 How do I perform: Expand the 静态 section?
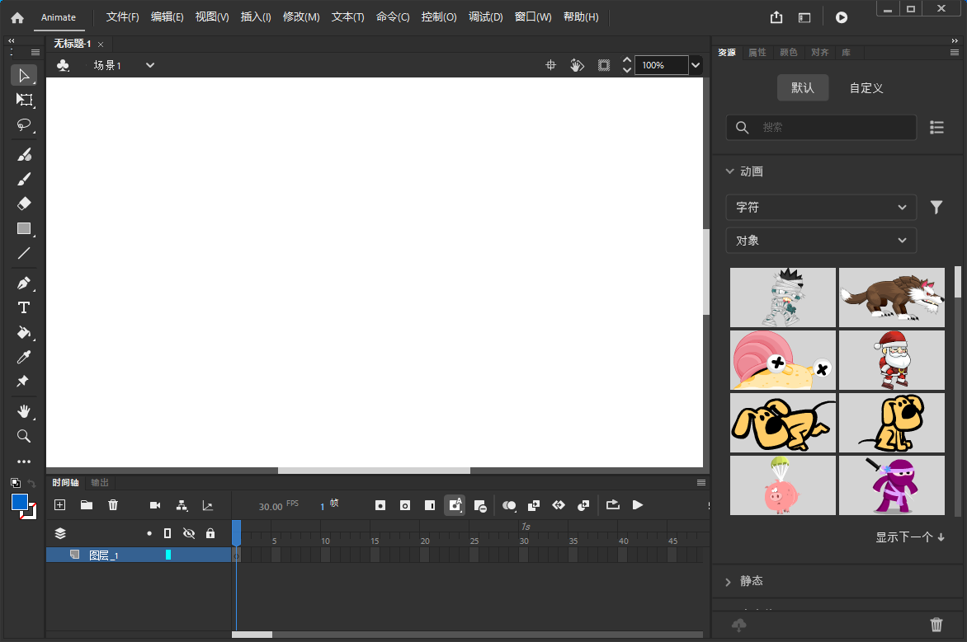(751, 581)
